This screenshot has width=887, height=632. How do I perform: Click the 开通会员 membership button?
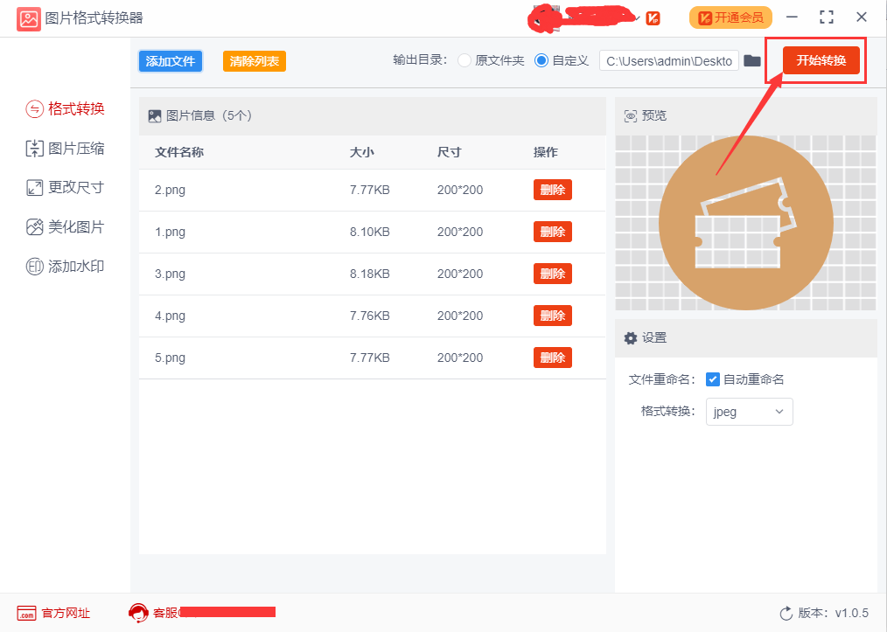click(730, 17)
